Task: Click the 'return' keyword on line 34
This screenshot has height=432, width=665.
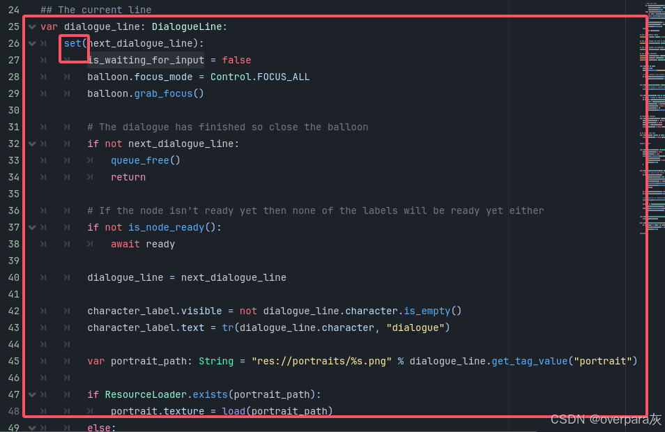Action: pyautogui.click(x=128, y=177)
